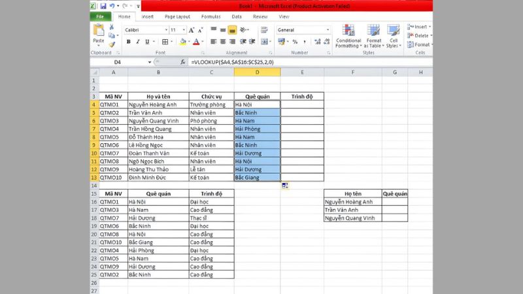Open Auto Fill Options icon below table
This screenshot has height=294, width=523.
click(285, 186)
